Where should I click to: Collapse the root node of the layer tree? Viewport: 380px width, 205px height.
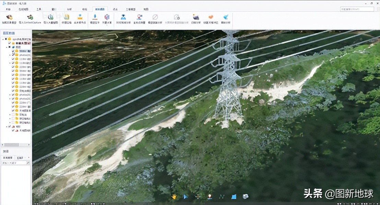(x=3, y=39)
